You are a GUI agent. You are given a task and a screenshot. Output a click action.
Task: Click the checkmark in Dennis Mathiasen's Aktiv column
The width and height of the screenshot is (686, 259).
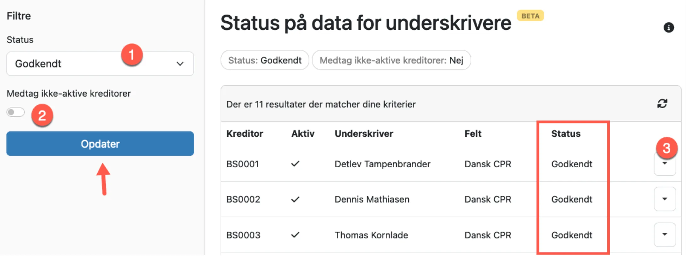pos(295,199)
